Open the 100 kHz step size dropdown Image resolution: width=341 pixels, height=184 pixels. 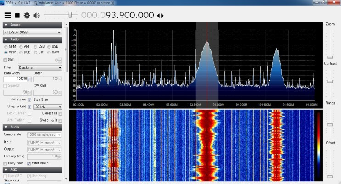pos(48,107)
